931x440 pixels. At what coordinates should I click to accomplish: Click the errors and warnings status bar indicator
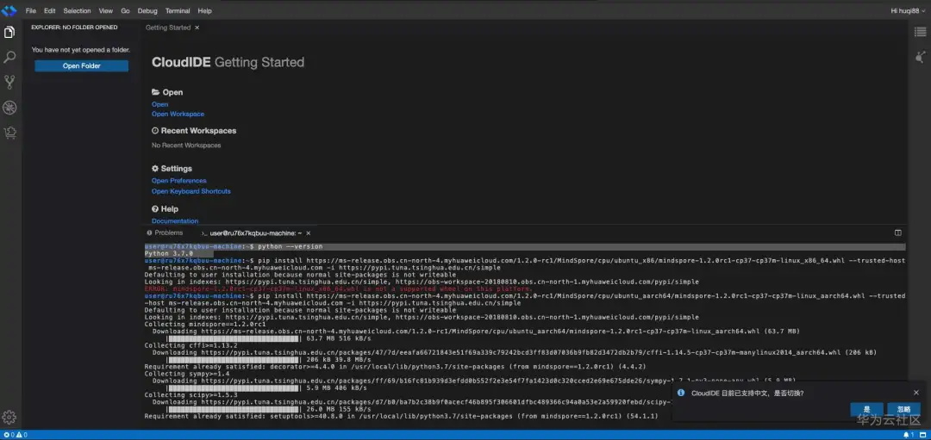[13, 435]
